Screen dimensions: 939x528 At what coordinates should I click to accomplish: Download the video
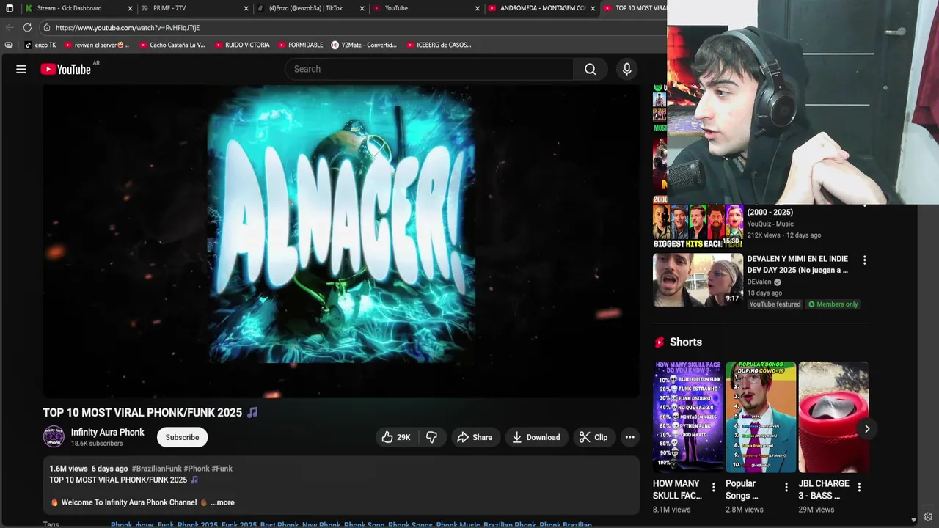(x=536, y=437)
